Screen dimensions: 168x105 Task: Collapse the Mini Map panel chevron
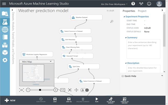(x=51, y=61)
